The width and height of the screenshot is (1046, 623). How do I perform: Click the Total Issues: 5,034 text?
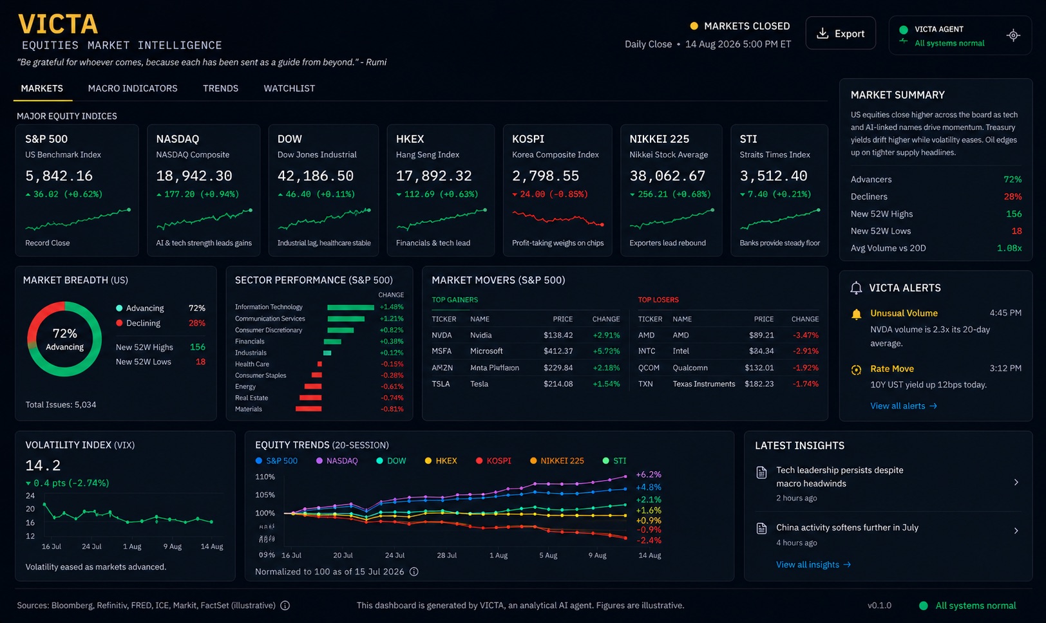[61, 405]
